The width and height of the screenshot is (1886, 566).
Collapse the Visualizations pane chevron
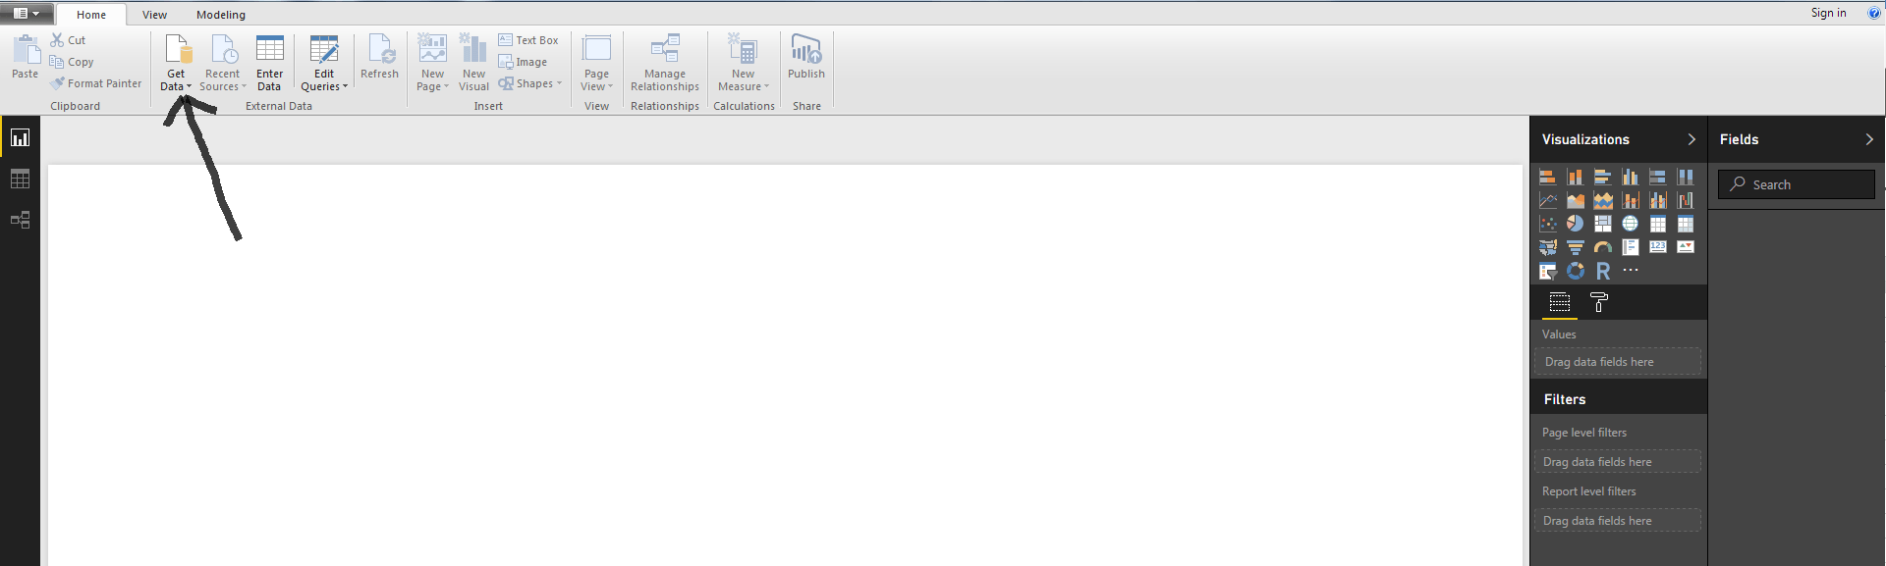[1692, 139]
